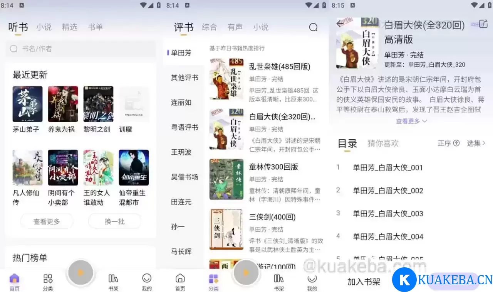Open 童林传300回版 cover
This screenshot has width=493, height=292.
(226, 179)
